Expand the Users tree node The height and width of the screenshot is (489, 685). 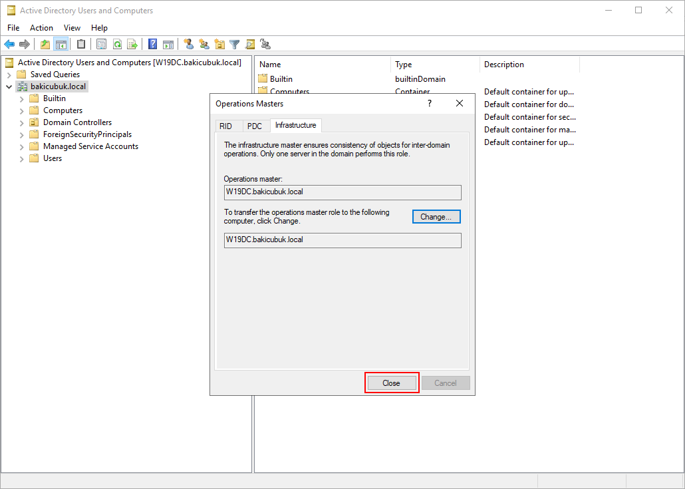22,158
